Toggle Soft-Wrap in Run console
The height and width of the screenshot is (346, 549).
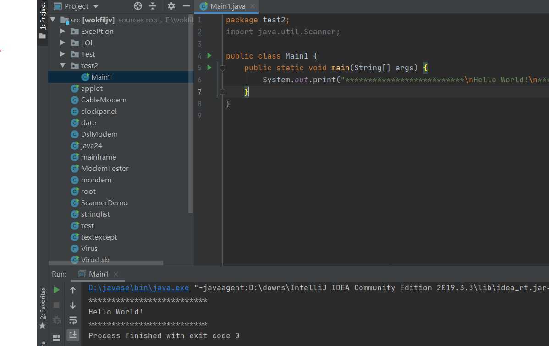point(73,320)
